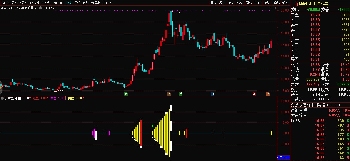
Task: Toggle the 叠加 overlay option
Action: [222, 3]
